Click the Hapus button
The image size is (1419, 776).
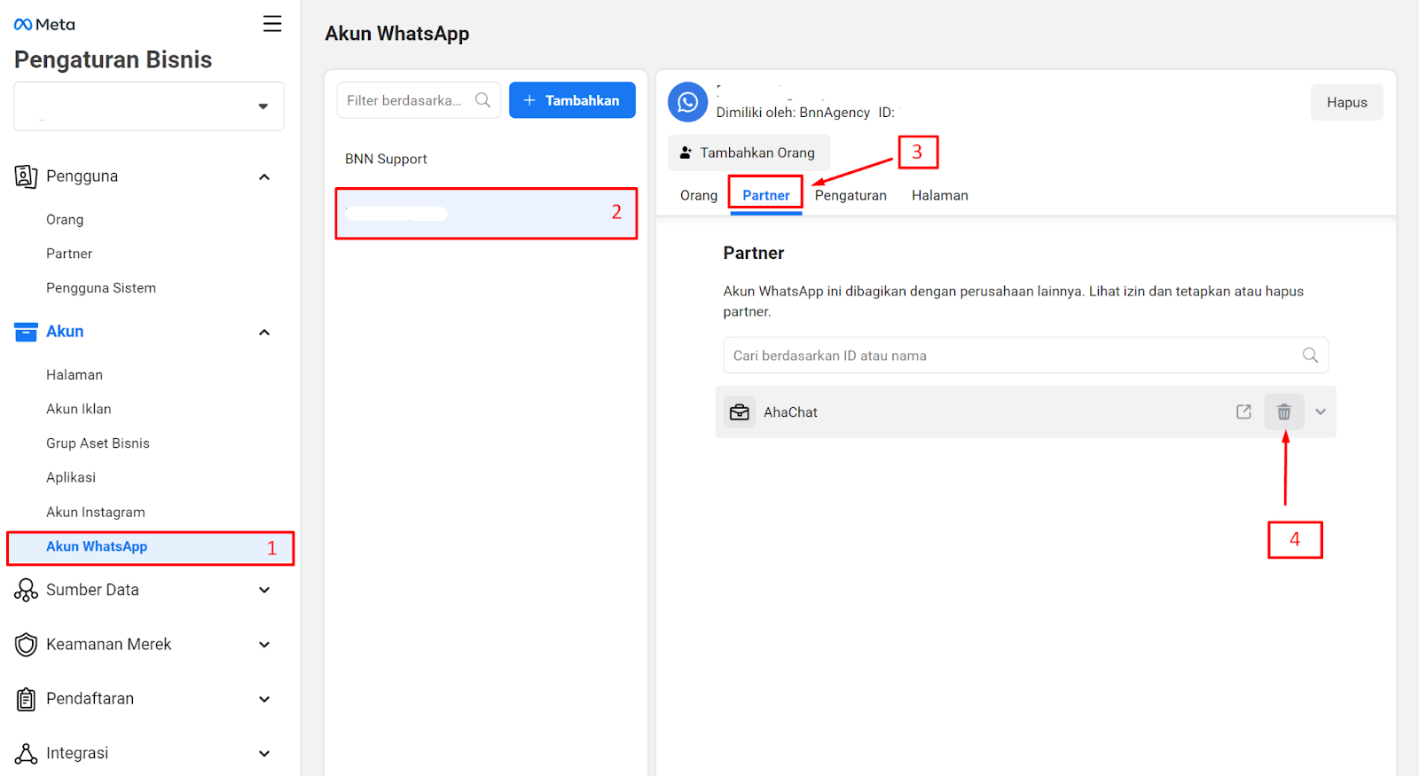(1347, 102)
